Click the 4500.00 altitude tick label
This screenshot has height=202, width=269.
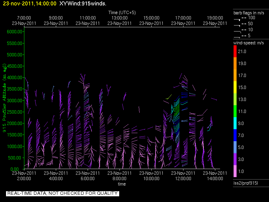[x=15, y=66]
